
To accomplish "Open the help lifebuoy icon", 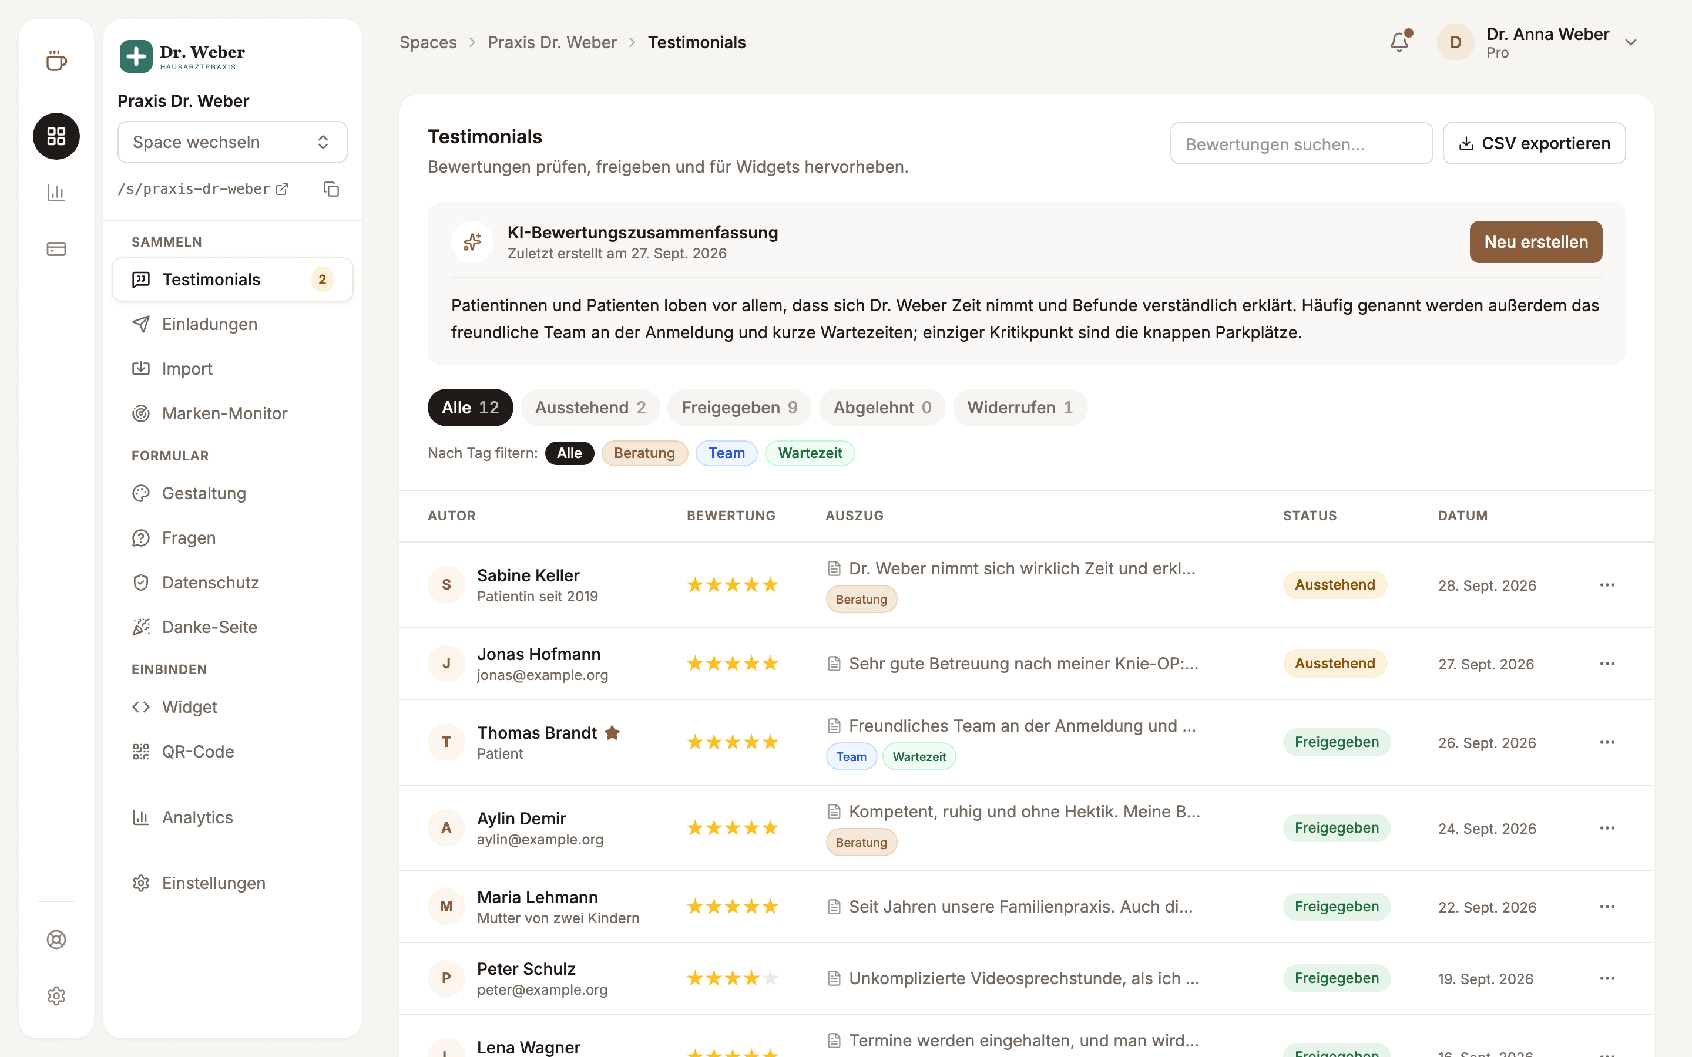I will click(56, 940).
